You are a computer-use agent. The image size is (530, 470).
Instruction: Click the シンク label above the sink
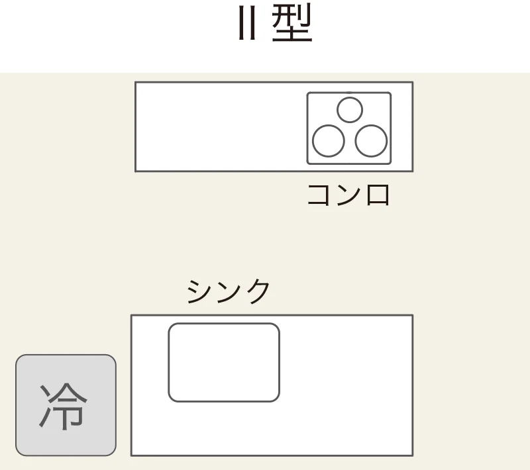click(229, 291)
